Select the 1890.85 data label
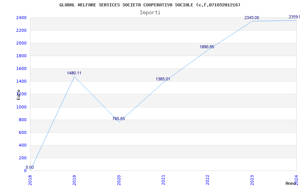This screenshot has height=187, width=300. tap(207, 47)
